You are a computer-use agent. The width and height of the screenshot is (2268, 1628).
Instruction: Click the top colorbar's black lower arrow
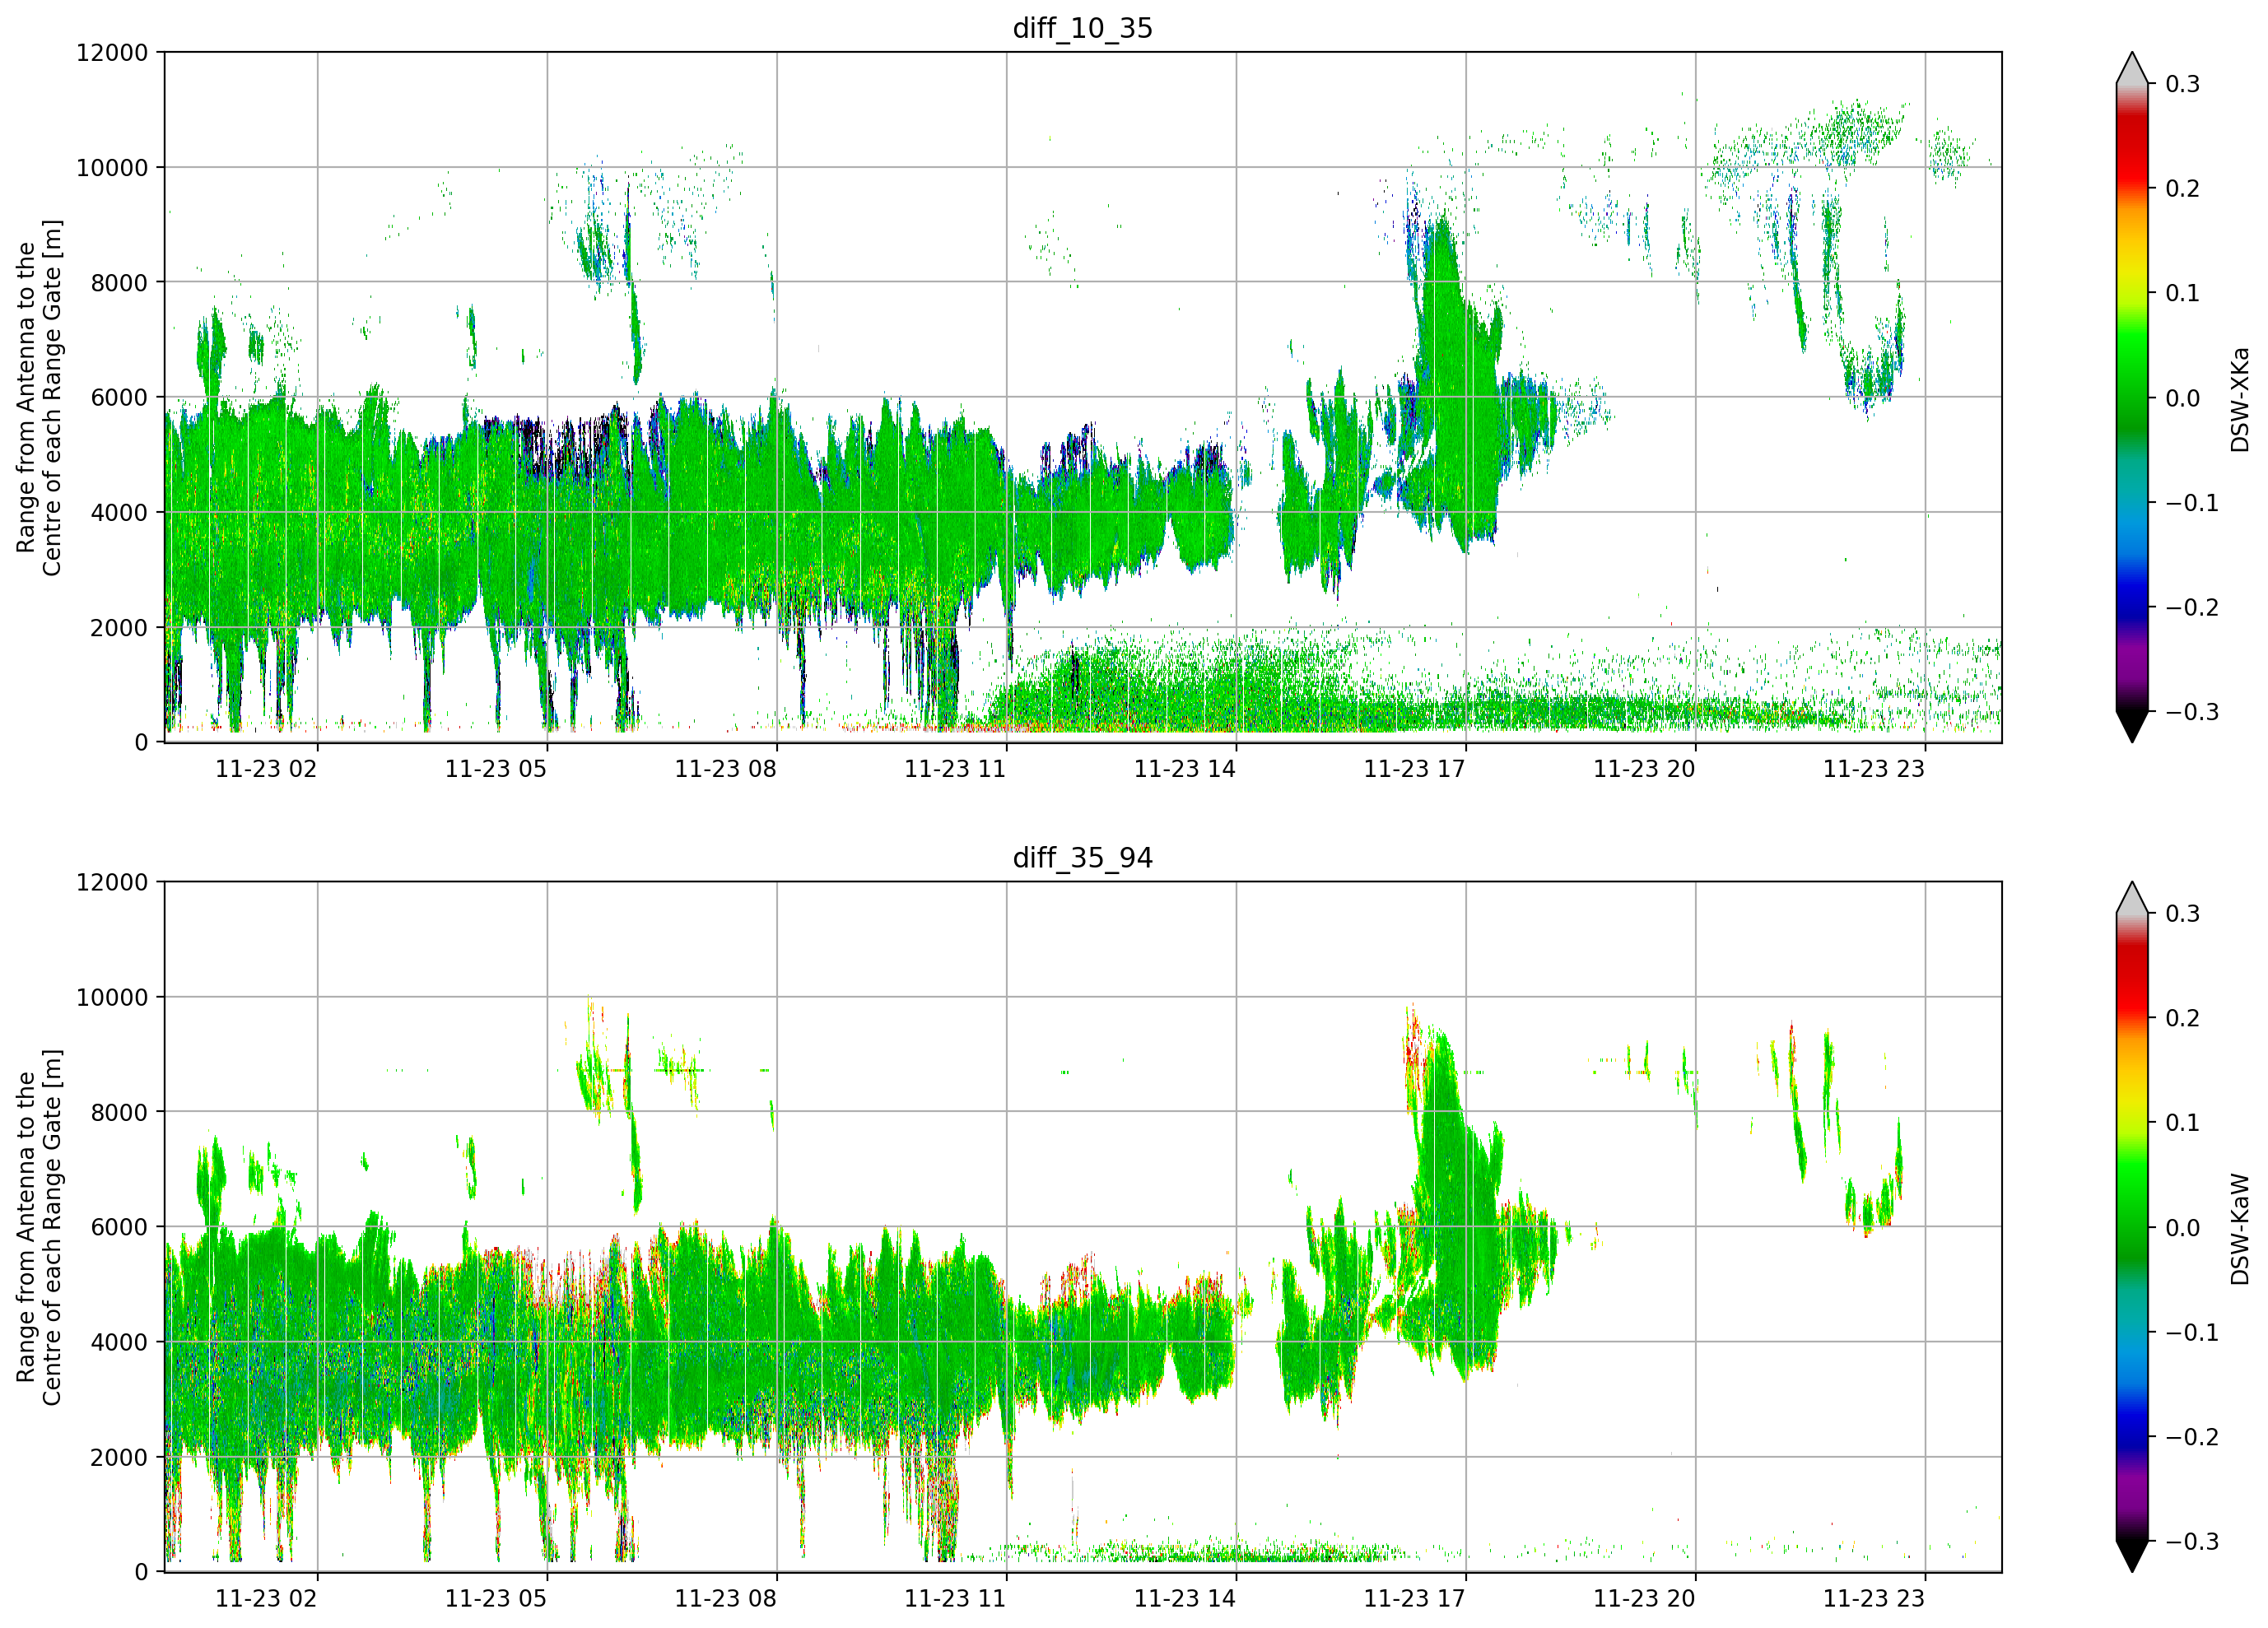coord(2132,727)
